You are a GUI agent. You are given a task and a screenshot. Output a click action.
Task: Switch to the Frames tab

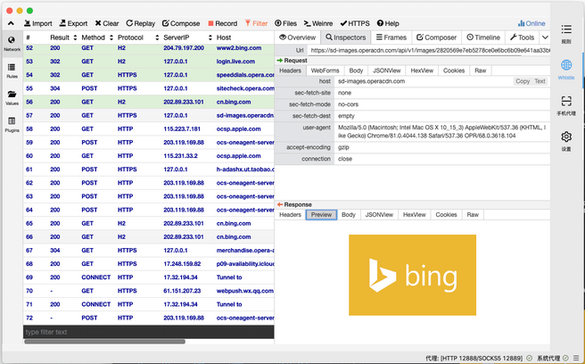click(x=391, y=37)
